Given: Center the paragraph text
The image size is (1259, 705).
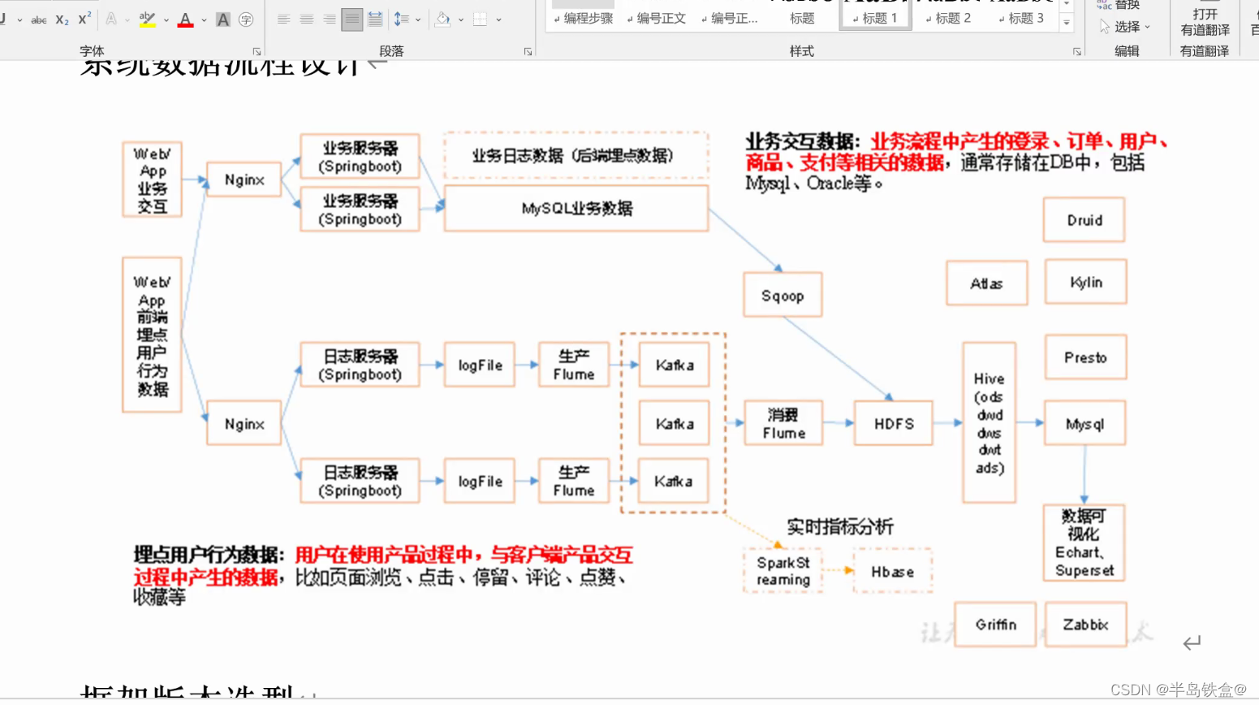Looking at the screenshot, I should tap(307, 19).
